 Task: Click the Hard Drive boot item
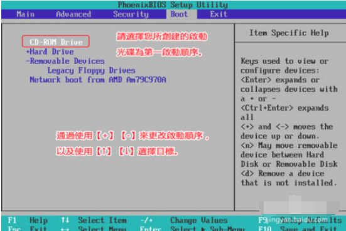[51, 52]
